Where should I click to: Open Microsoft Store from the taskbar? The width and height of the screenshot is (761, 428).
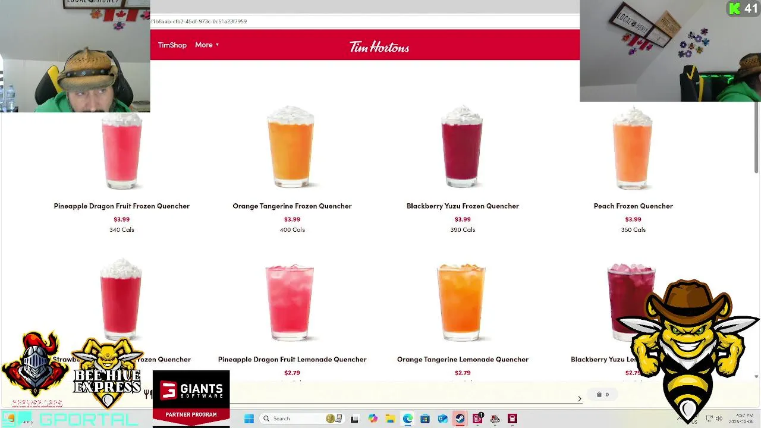pyautogui.click(x=425, y=418)
